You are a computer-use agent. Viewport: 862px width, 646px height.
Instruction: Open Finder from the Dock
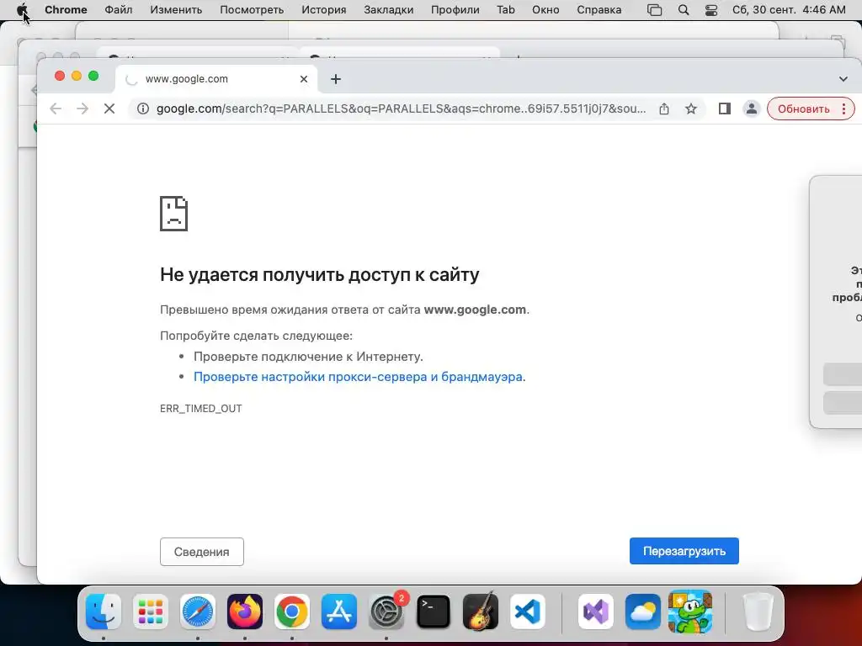104,612
